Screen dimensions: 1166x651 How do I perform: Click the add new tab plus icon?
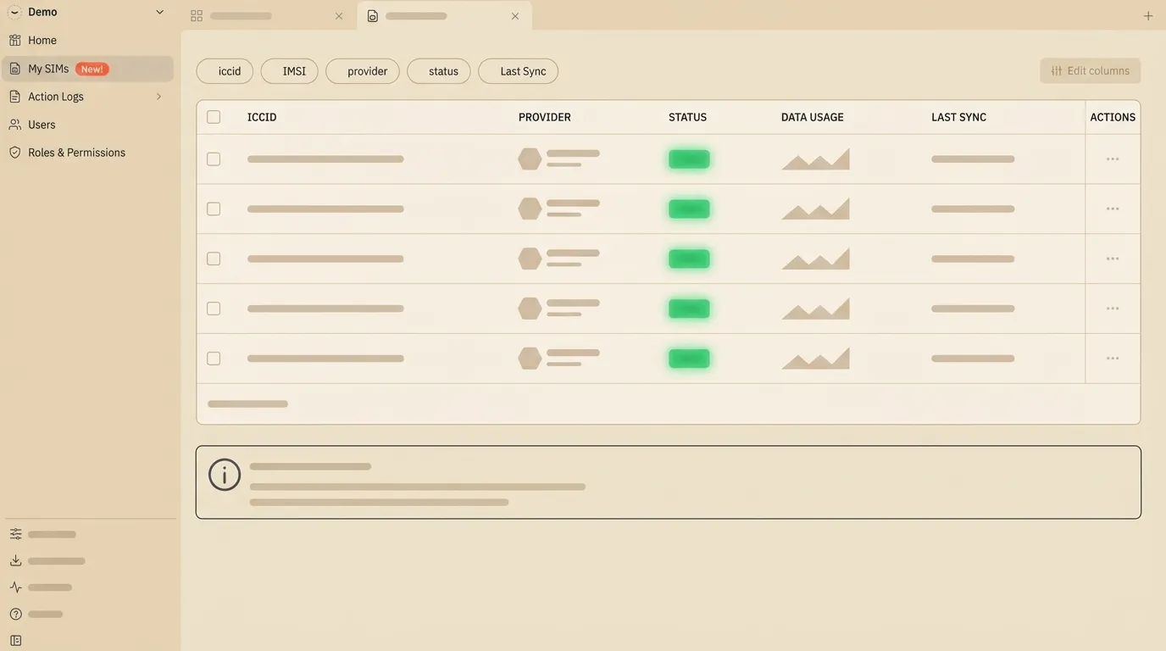pos(1148,16)
